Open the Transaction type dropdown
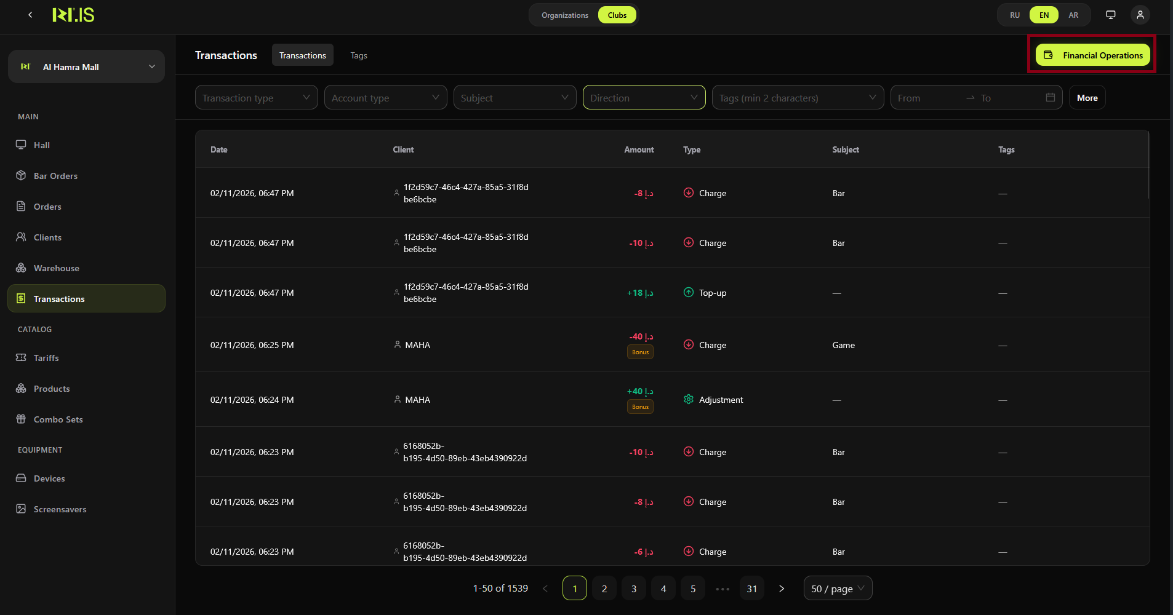The width and height of the screenshot is (1173, 615). point(255,97)
